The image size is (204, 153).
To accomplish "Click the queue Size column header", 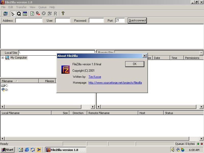I will (60, 113).
